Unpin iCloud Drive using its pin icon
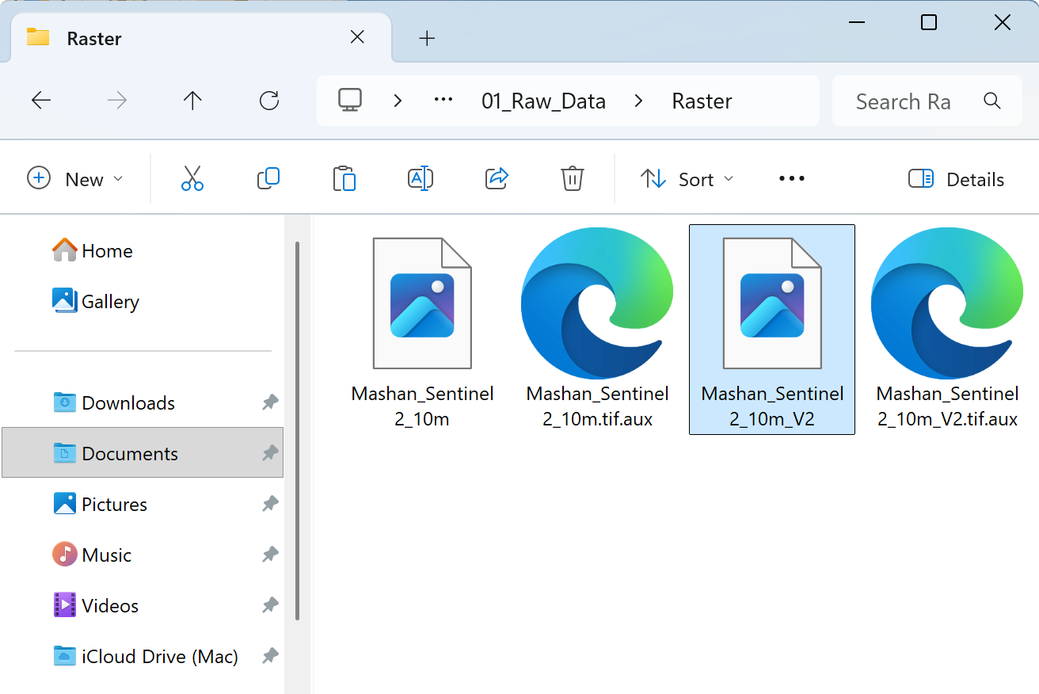1039x694 pixels. pyautogui.click(x=270, y=656)
